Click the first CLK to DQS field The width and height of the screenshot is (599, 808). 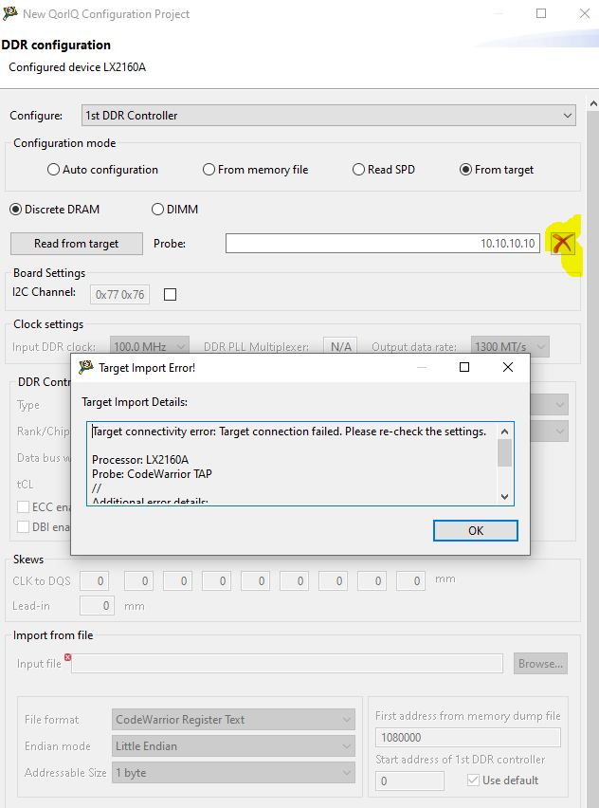(x=94, y=580)
